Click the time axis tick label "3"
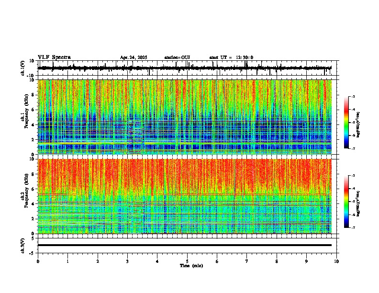The height and width of the screenshot is (293, 379). [127, 261]
